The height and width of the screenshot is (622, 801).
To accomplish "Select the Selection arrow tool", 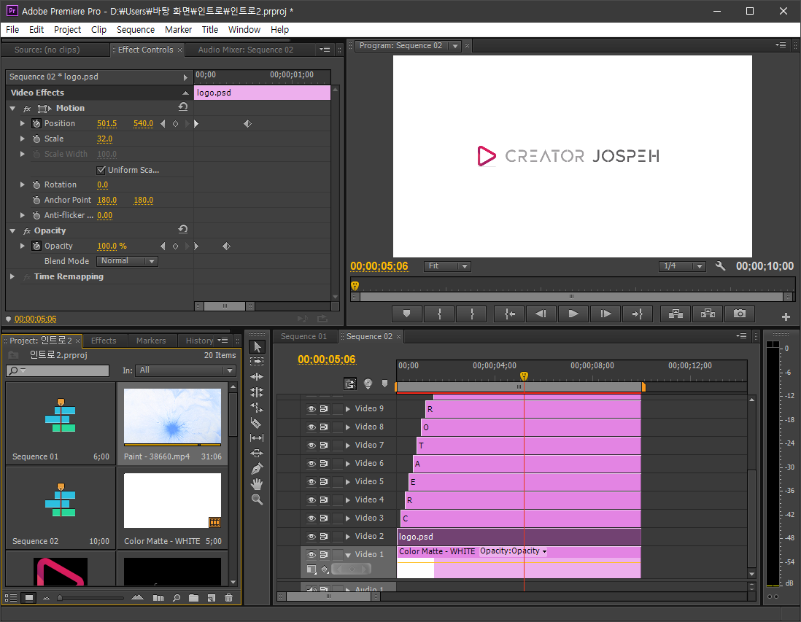I will pyautogui.click(x=257, y=347).
